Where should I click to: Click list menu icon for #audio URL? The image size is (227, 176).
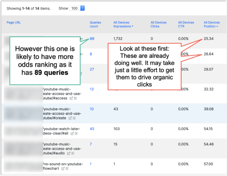click(73, 153)
